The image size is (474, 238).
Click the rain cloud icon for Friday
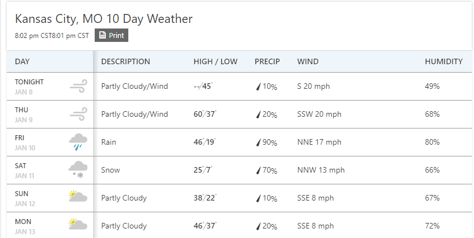(78, 142)
